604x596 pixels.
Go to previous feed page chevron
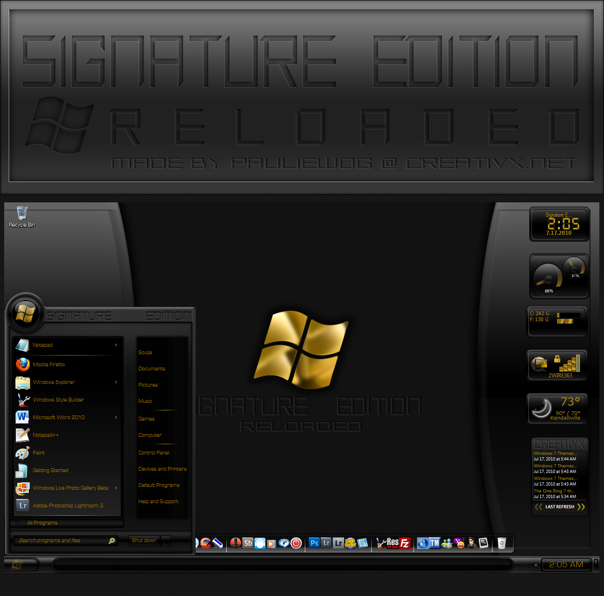click(x=538, y=507)
